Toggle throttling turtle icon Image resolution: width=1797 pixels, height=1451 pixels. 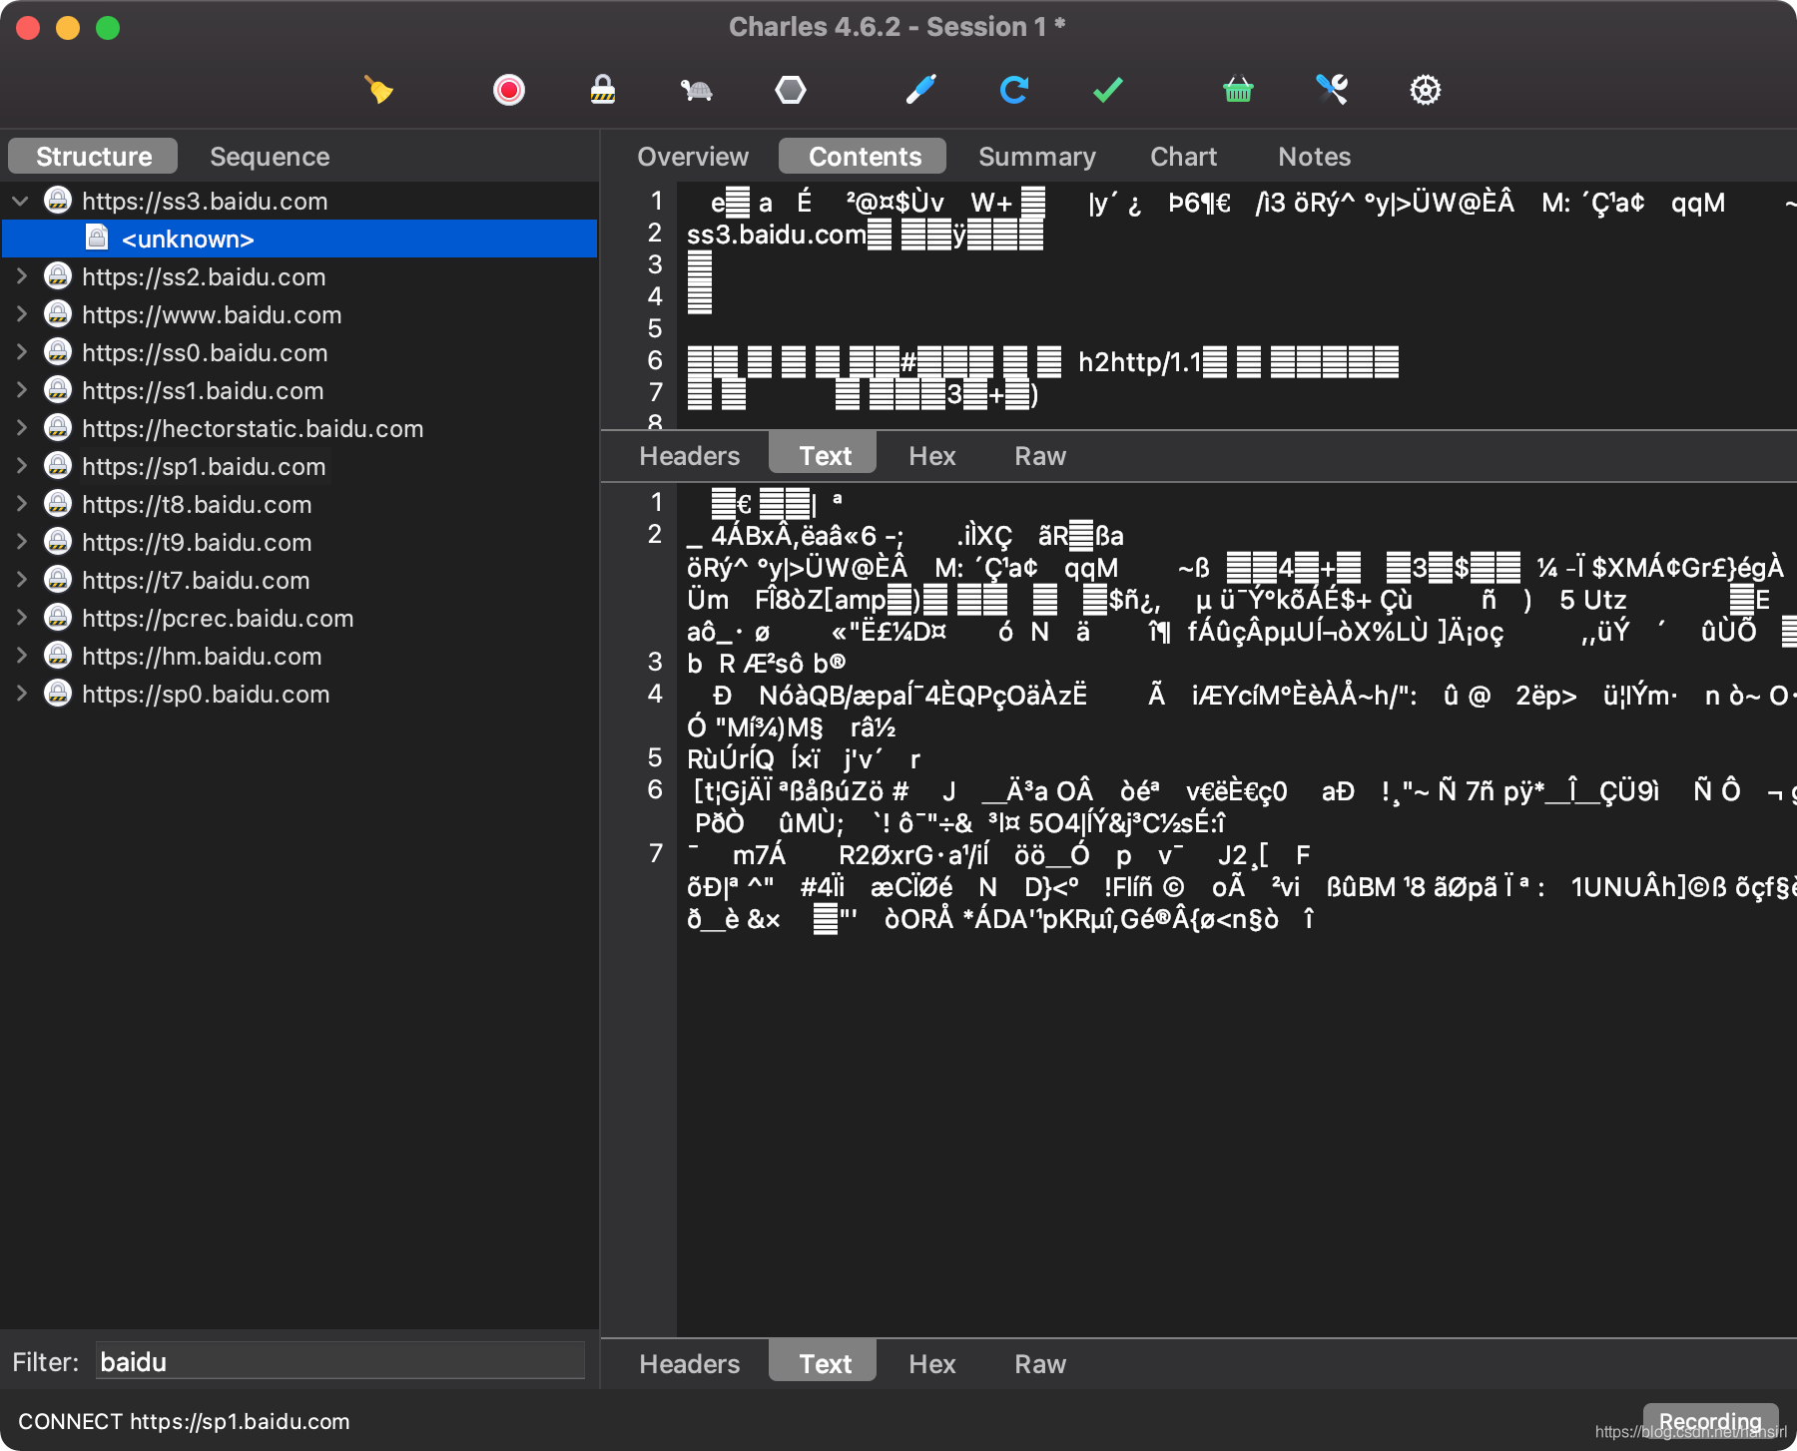click(x=696, y=91)
